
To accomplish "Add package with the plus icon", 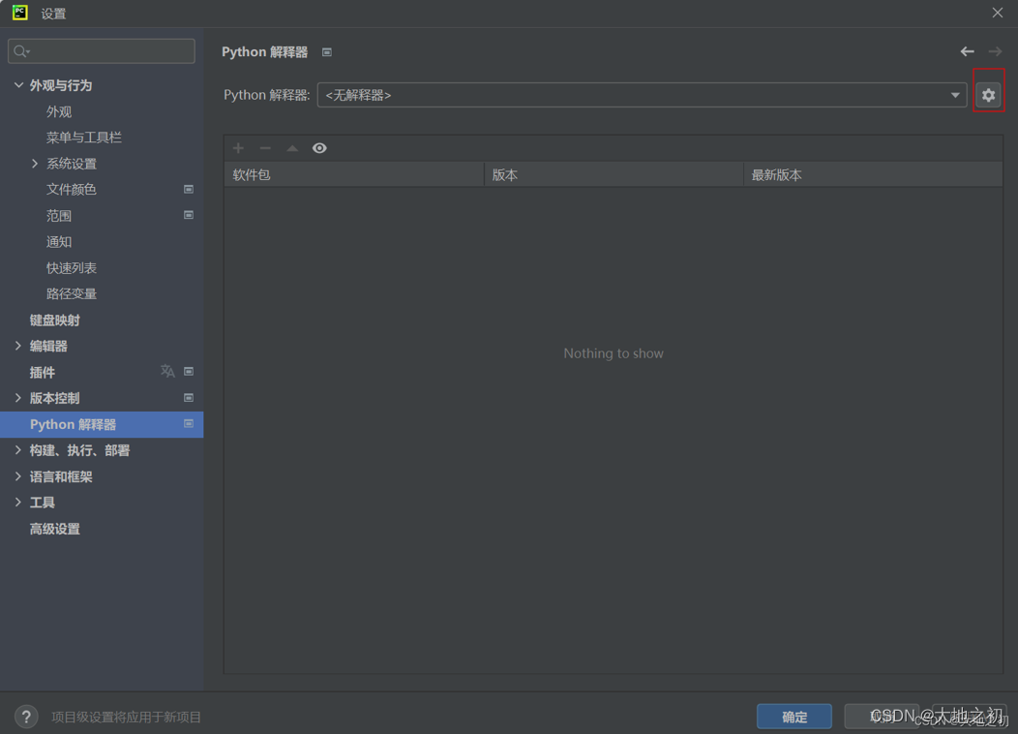I will (238, 148).
